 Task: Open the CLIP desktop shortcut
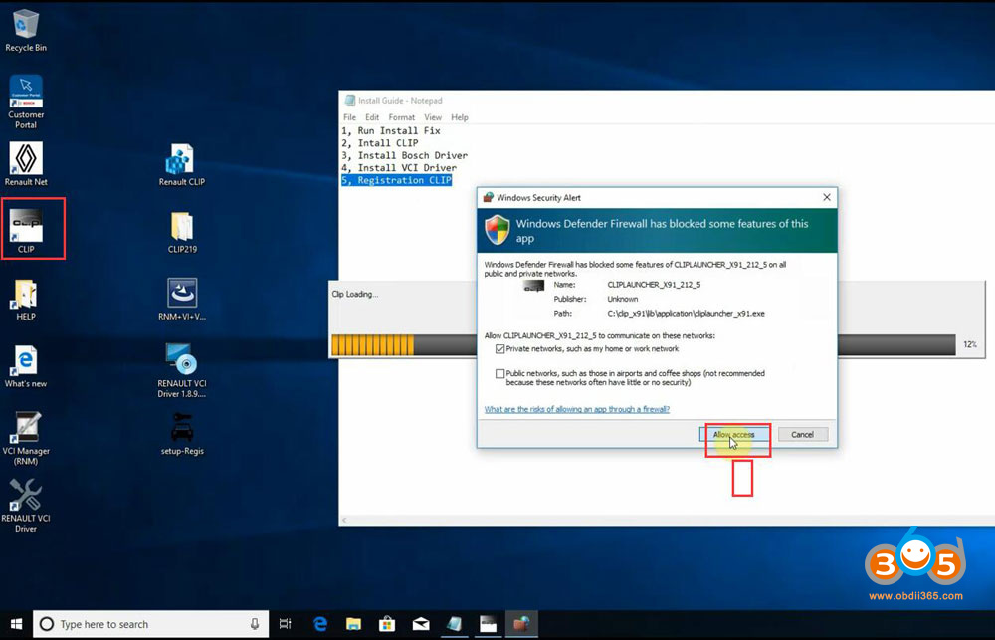coord(26,226)
